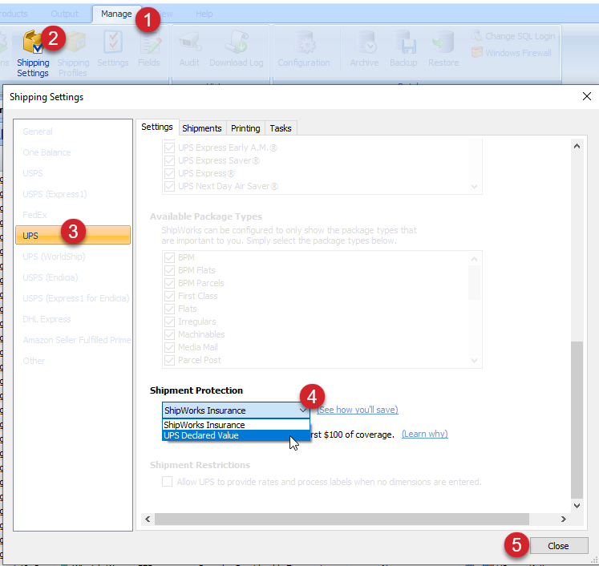The image size is (599, 566).
Task: Open the 'Learn why' link
Action: tap(425, 434)
